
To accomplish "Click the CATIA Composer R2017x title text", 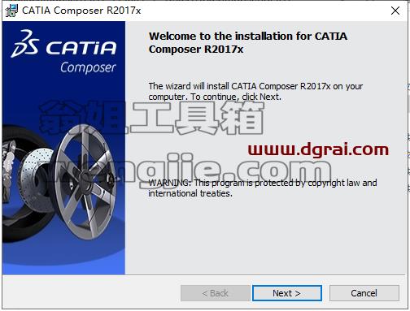I will 81,11.
